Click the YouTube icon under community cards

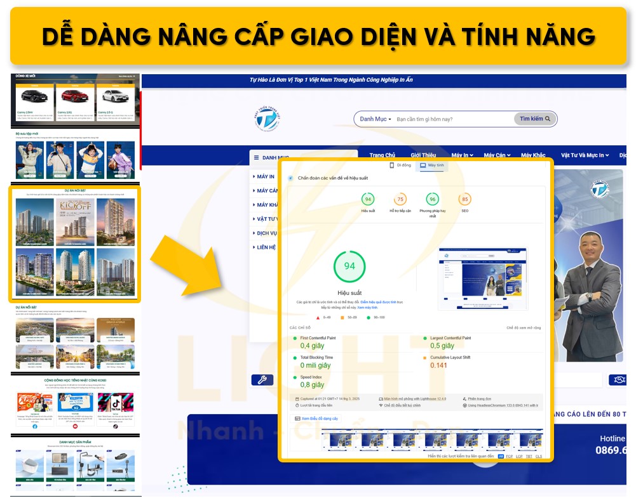pyautogui.click(x=75, y=426)
